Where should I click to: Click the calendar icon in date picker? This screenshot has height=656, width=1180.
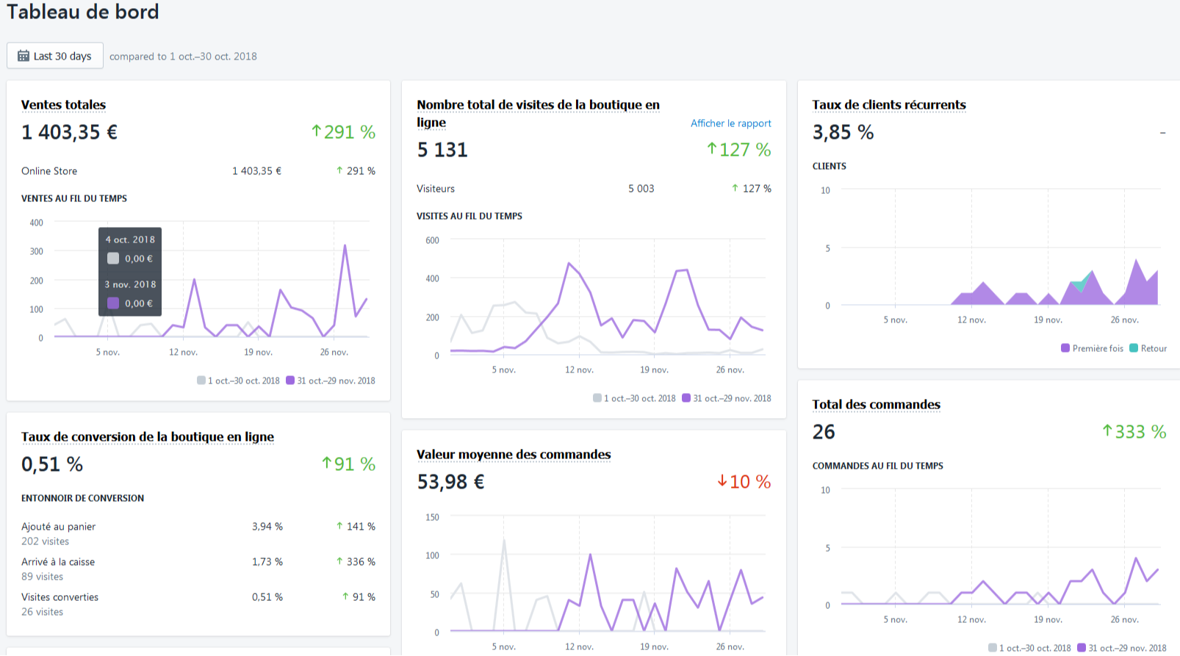pyautogui.click(x=24, y=56)
